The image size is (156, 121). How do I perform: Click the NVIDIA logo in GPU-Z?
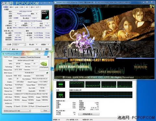(x=44, y=65)
